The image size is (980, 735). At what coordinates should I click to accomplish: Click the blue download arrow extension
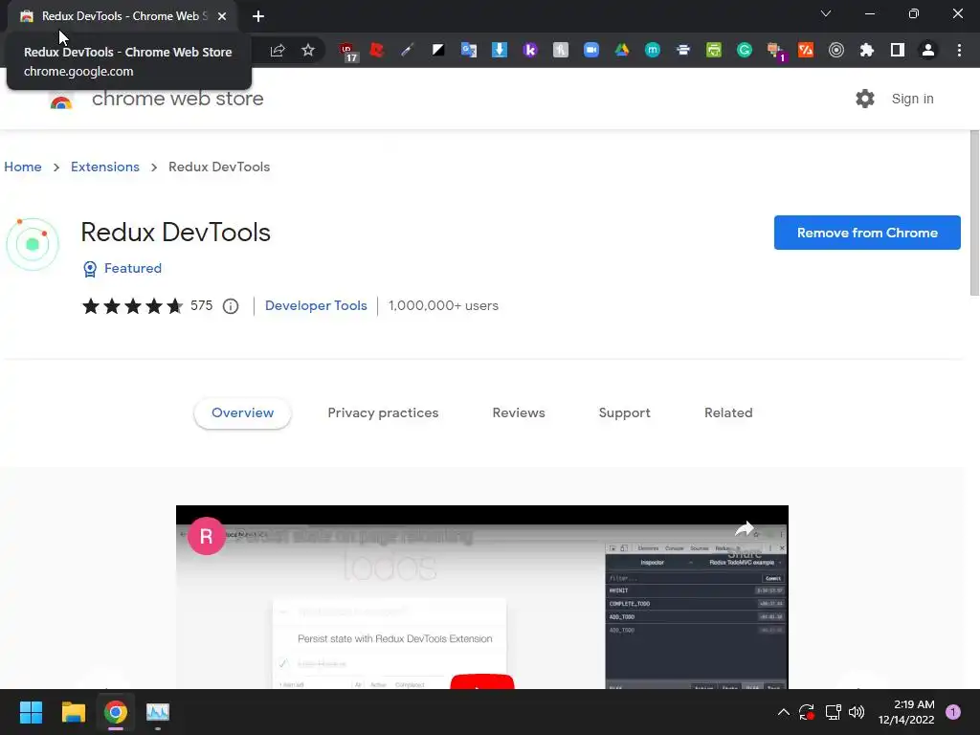500,50
